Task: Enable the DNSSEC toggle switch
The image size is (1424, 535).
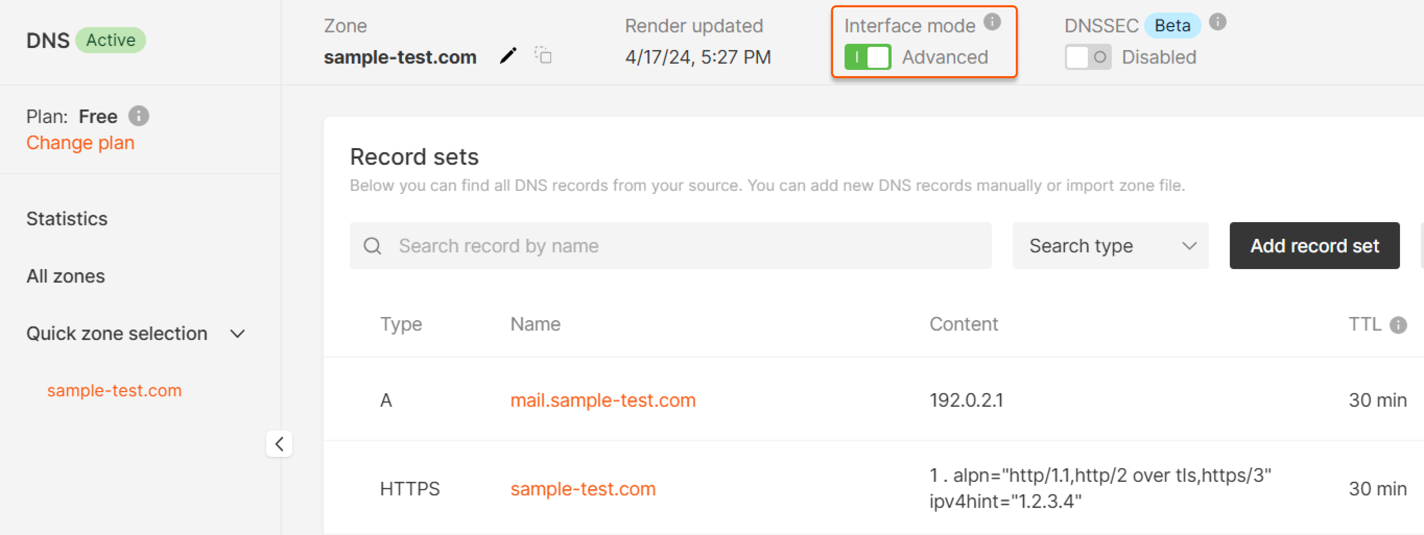Action: [1088, 57]
